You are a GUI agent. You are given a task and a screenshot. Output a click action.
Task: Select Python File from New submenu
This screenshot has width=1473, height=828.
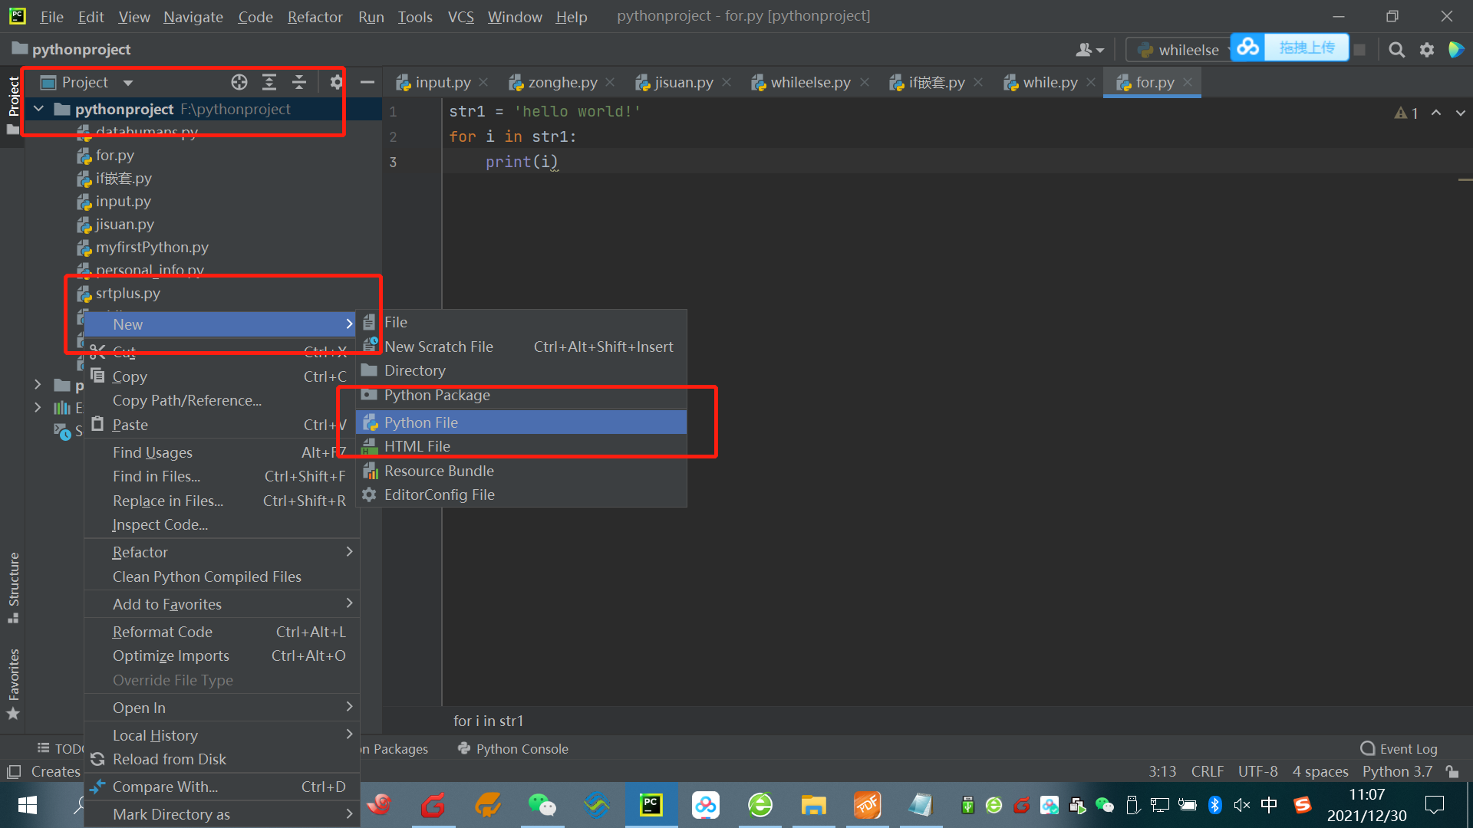point(421,422)
